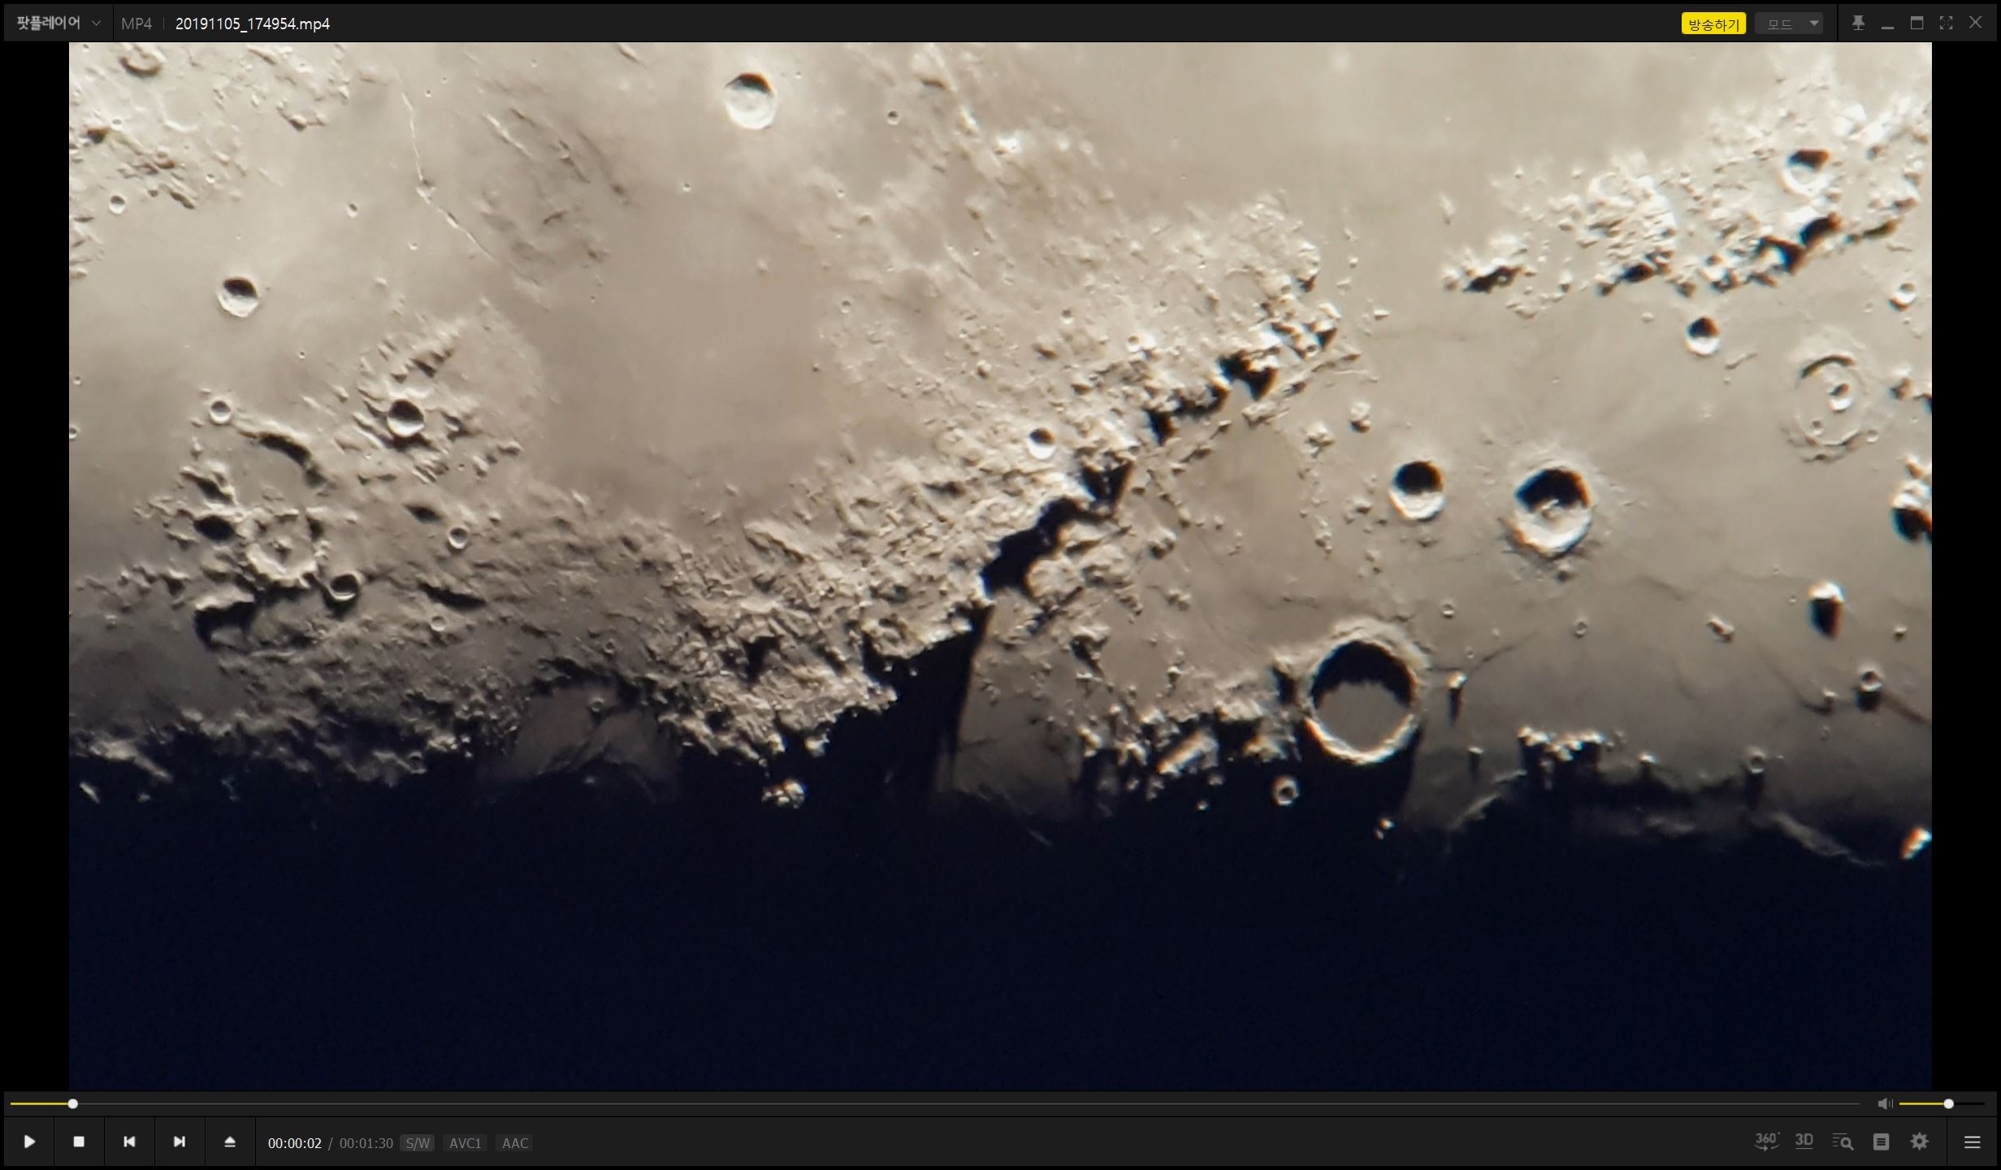The width and height of the screenshot is (2001, 1170).
Task: Enter fullscreen mode icon
Action: 1946,23
